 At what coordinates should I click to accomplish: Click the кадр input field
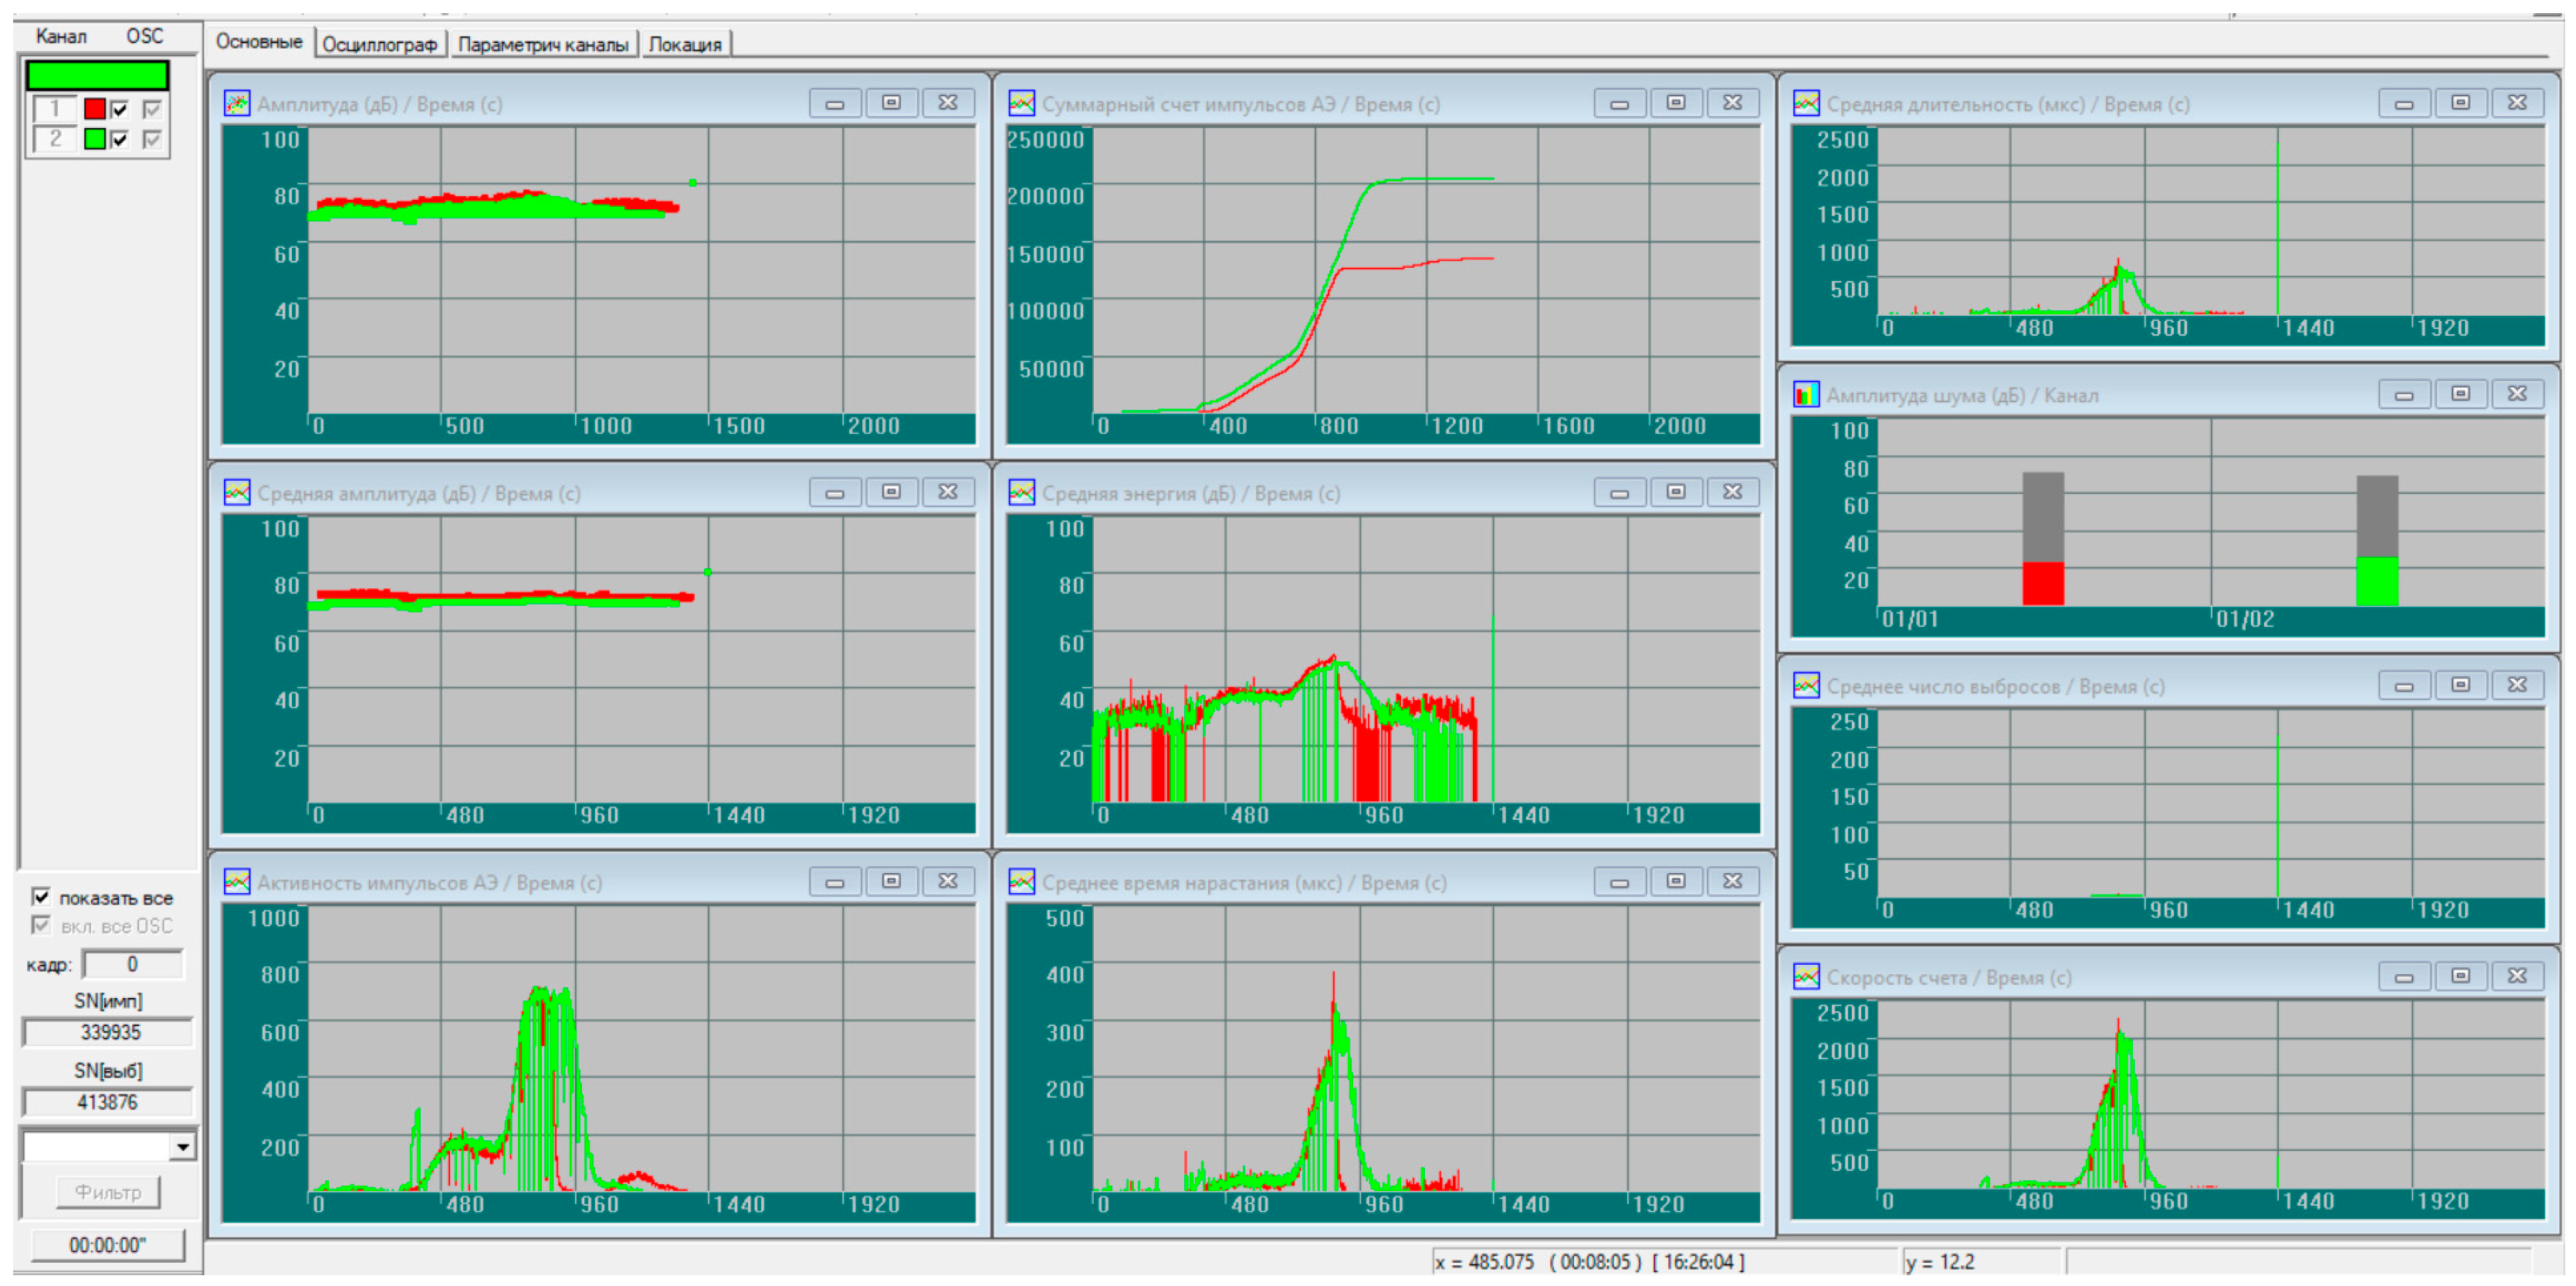(132, 964)
